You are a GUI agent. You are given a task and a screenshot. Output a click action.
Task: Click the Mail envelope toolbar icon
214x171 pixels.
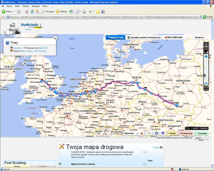coord(77,12)
